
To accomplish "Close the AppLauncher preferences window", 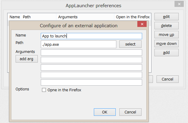I will pos(179,4).
